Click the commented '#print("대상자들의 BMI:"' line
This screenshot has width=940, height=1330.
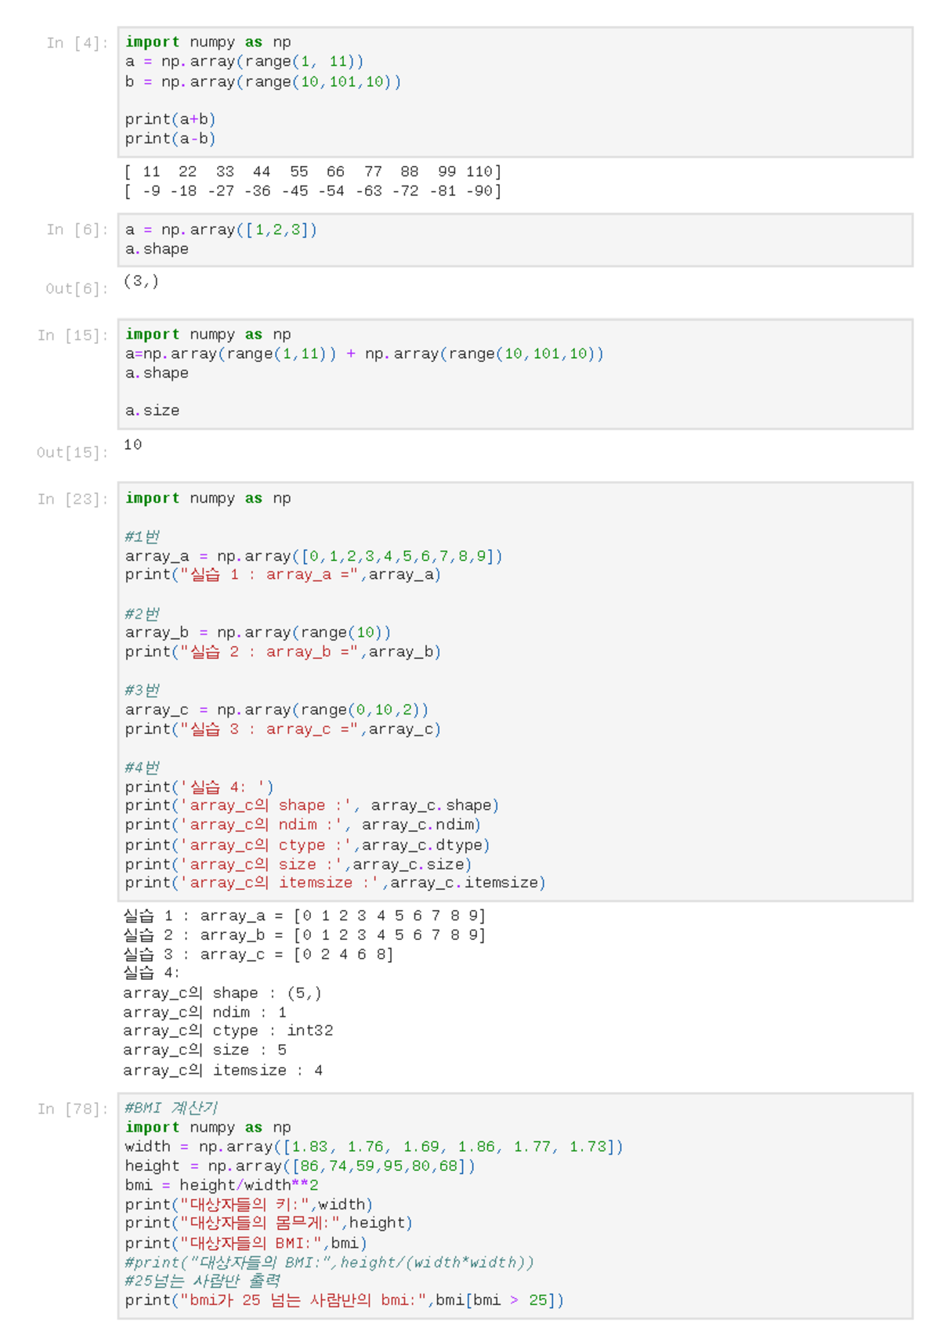(329, 1262)
